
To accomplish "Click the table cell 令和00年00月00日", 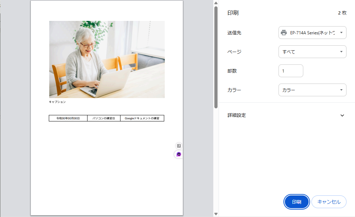I will coord(67,118).
